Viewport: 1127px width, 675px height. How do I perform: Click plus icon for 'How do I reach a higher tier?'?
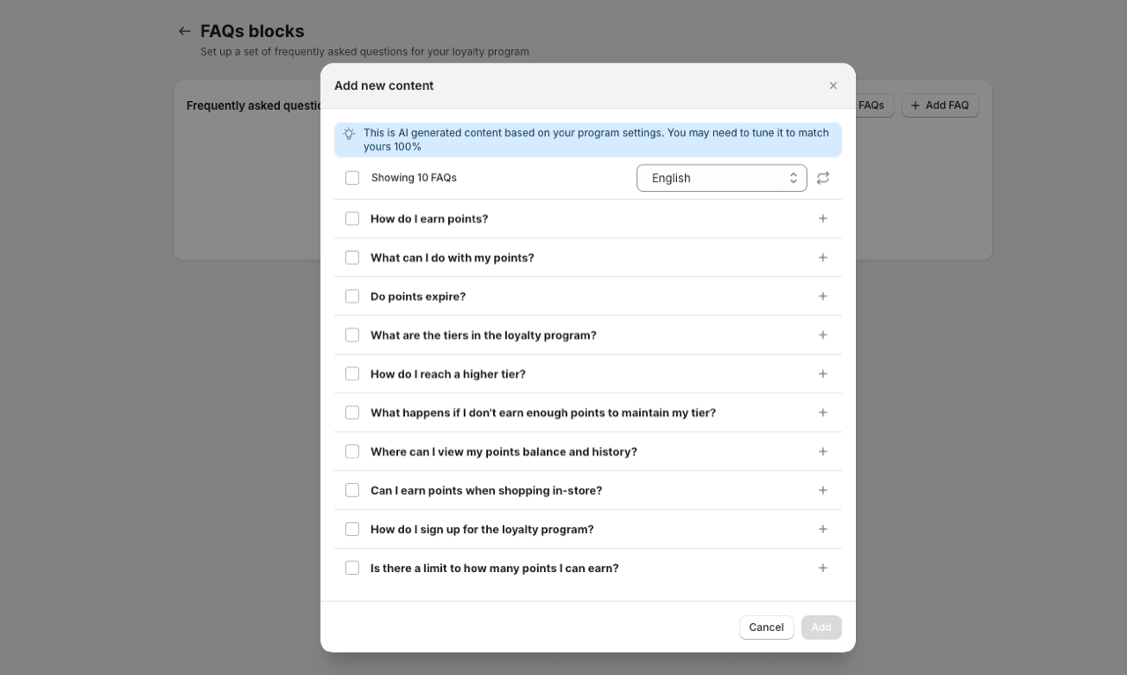(x=823, y=373)
